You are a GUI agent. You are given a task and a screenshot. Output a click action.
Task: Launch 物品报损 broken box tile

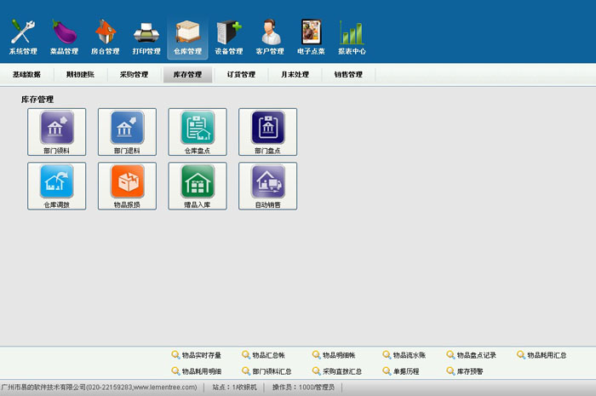pos(127,186)
